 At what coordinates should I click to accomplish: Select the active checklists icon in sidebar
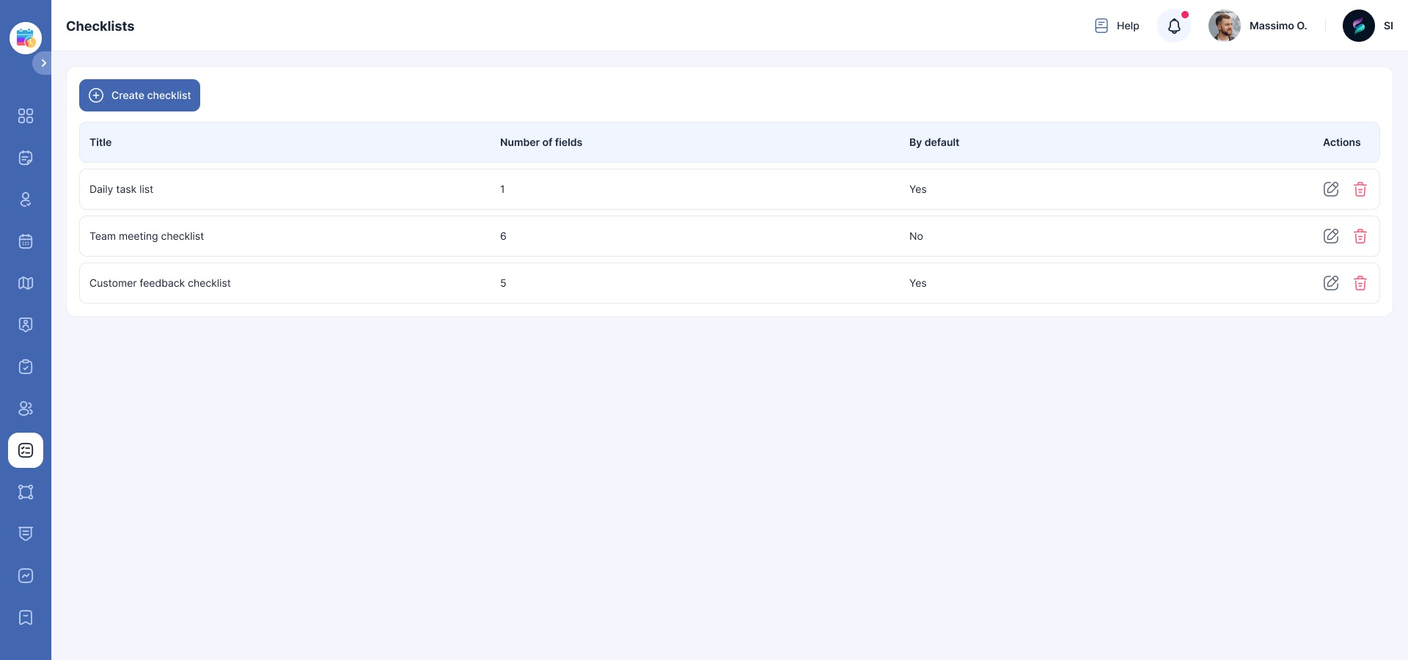(26, 450)
